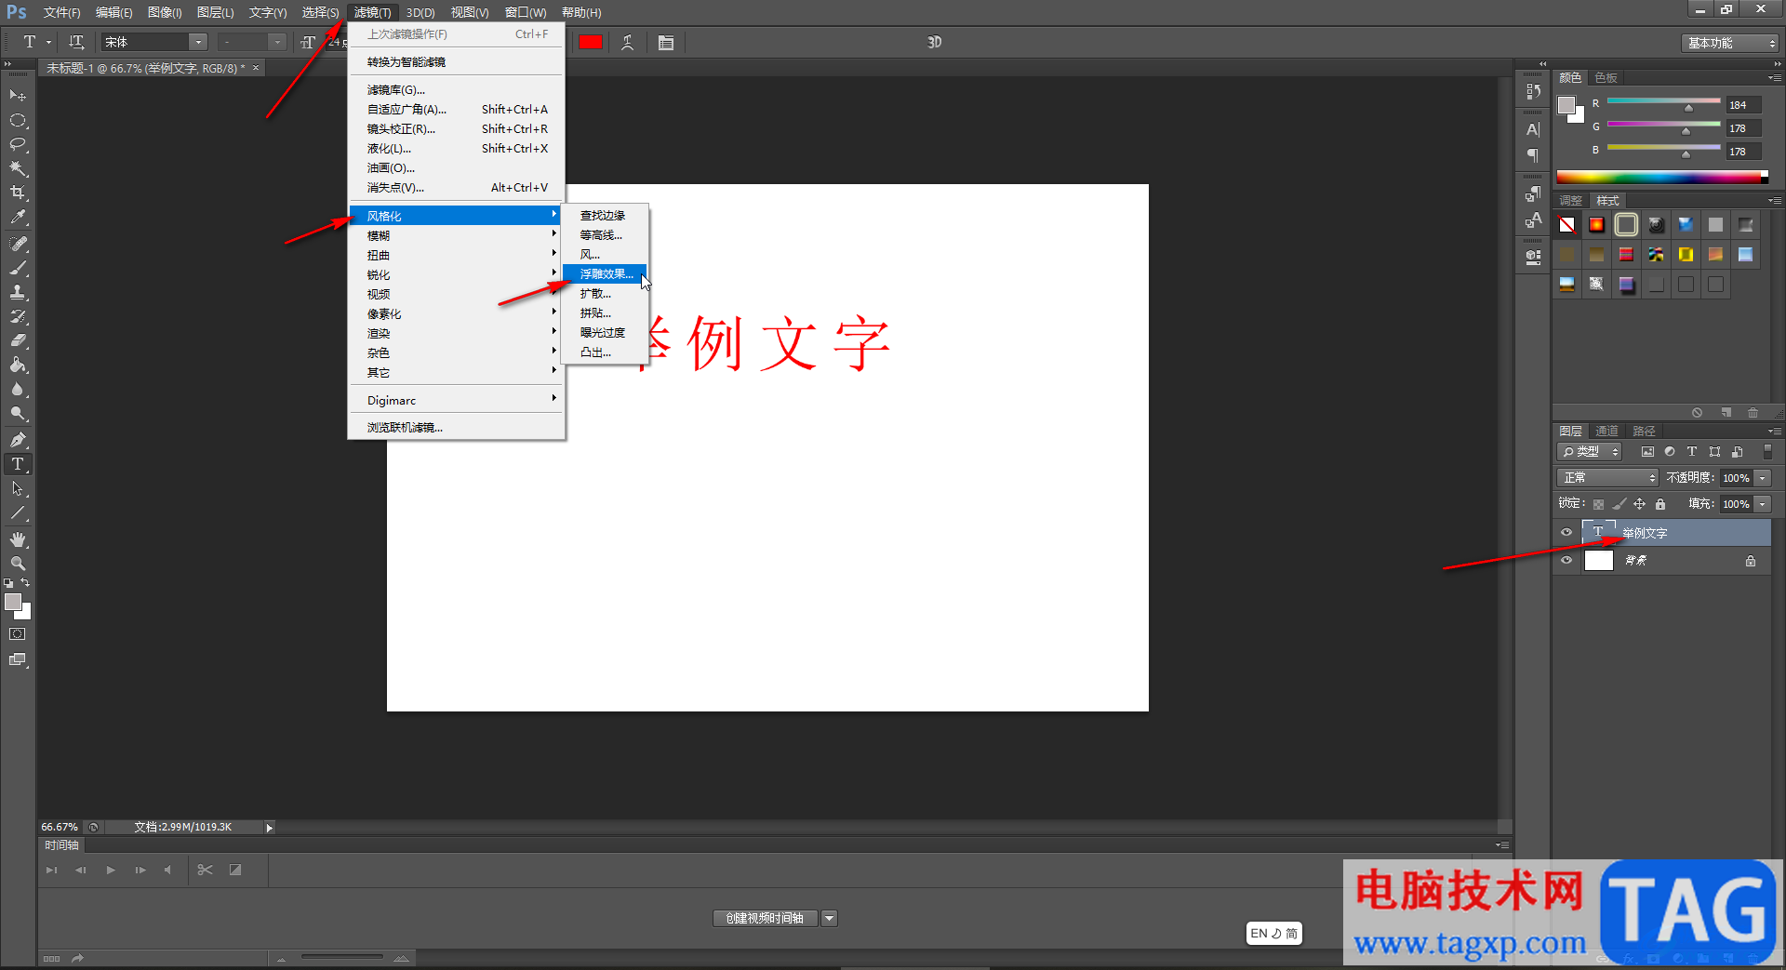Edit the R value field 184
The image size is (1786, 970).
click(x=1743, y=105)
